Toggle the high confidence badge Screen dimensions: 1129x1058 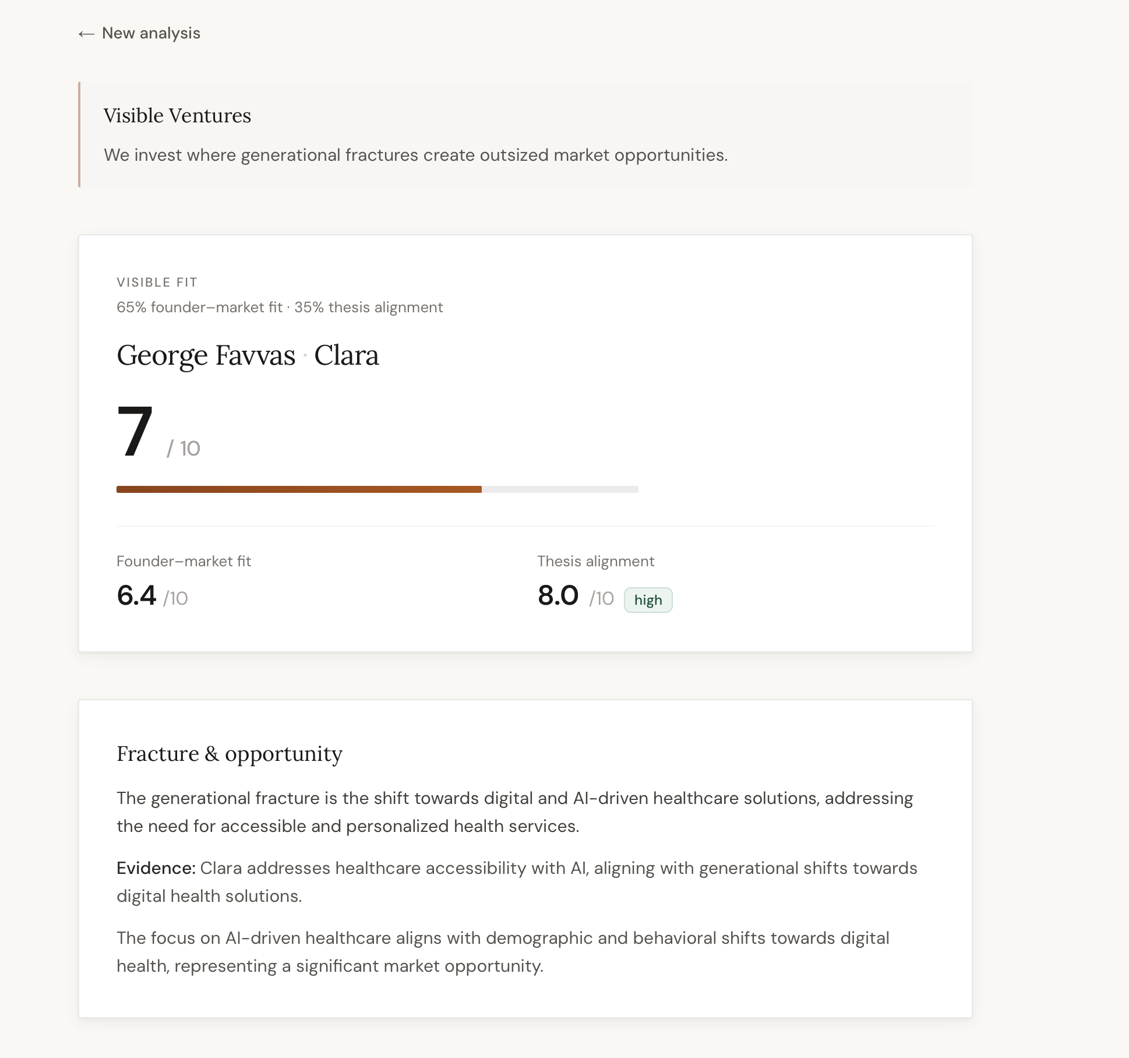[x=648, y=599]
